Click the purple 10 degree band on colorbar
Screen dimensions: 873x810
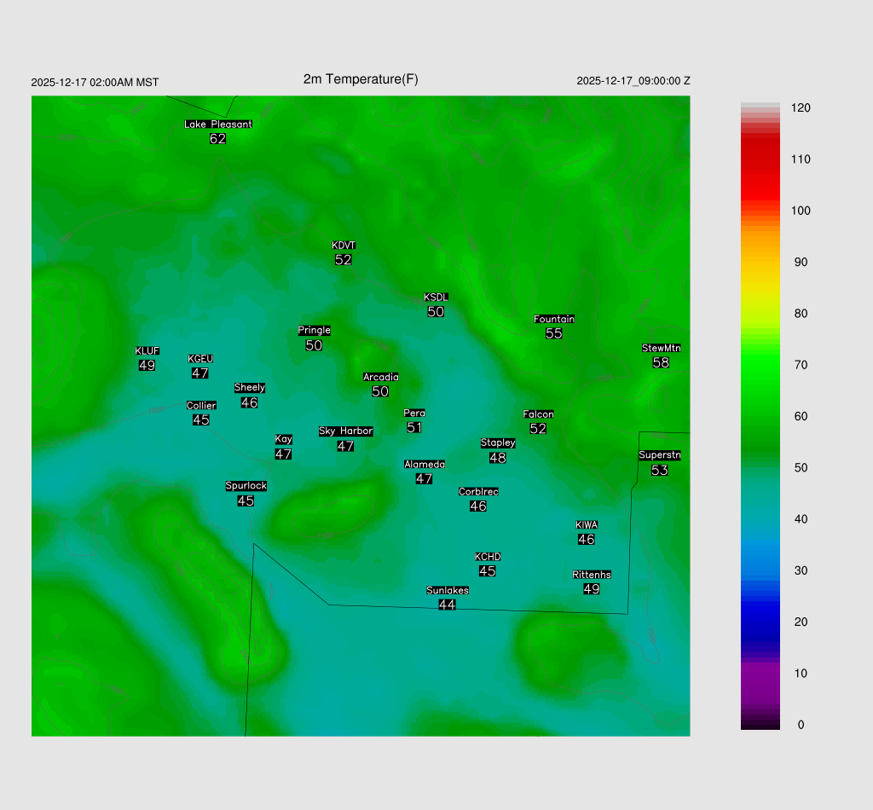[x=760, y=673]
